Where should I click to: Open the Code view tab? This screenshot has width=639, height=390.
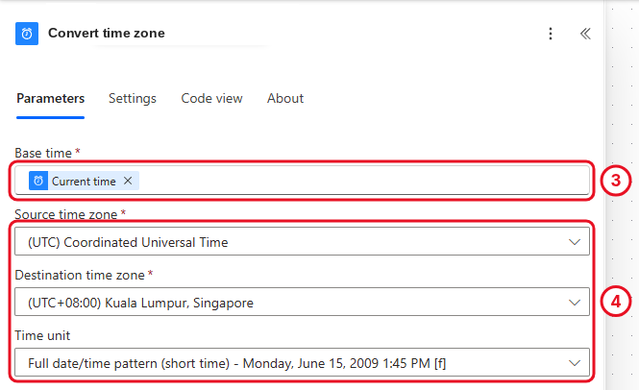[212, 98]
